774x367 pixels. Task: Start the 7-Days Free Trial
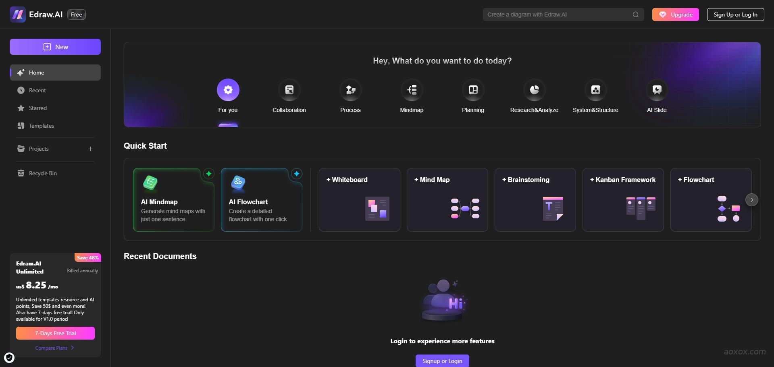click(55, 333)
